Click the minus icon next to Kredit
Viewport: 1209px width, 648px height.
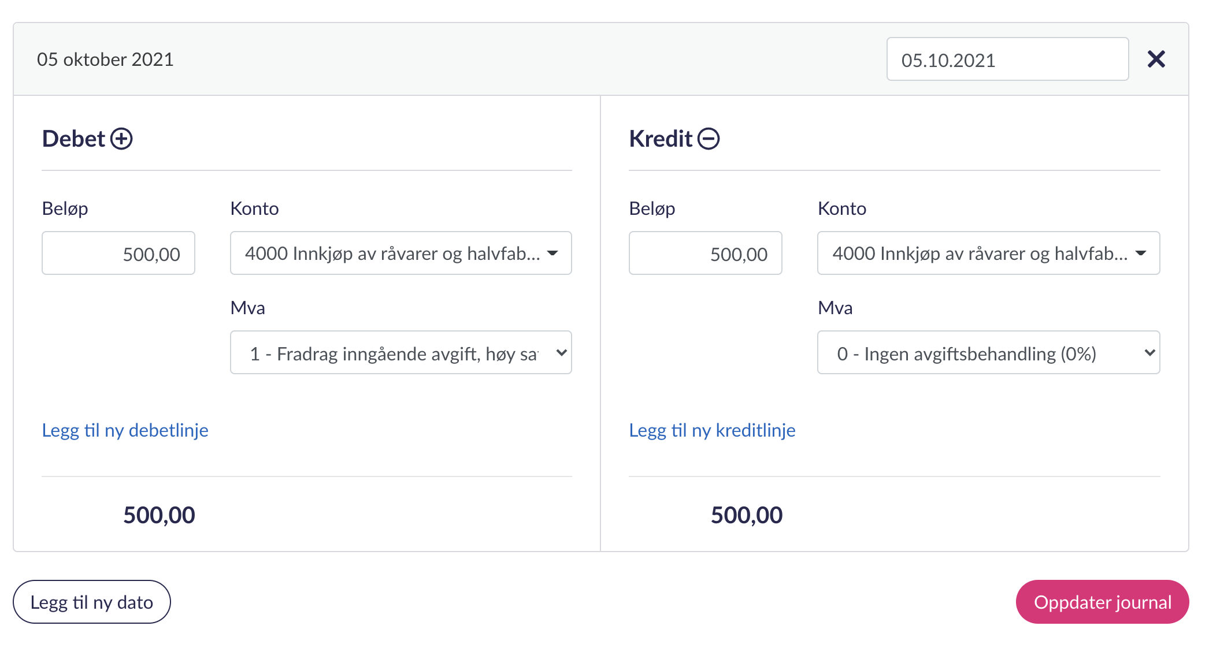708,139
